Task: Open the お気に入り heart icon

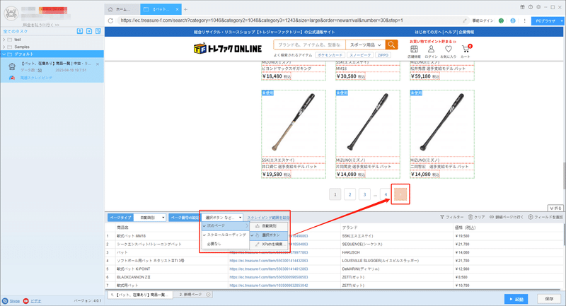Action: tap(449, 49)
